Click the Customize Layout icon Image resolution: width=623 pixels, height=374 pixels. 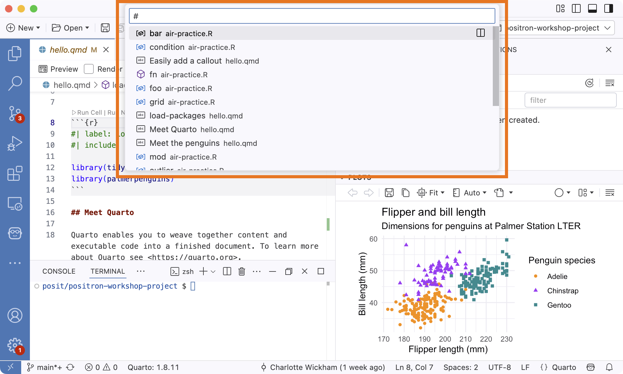[x=560, y=8]
